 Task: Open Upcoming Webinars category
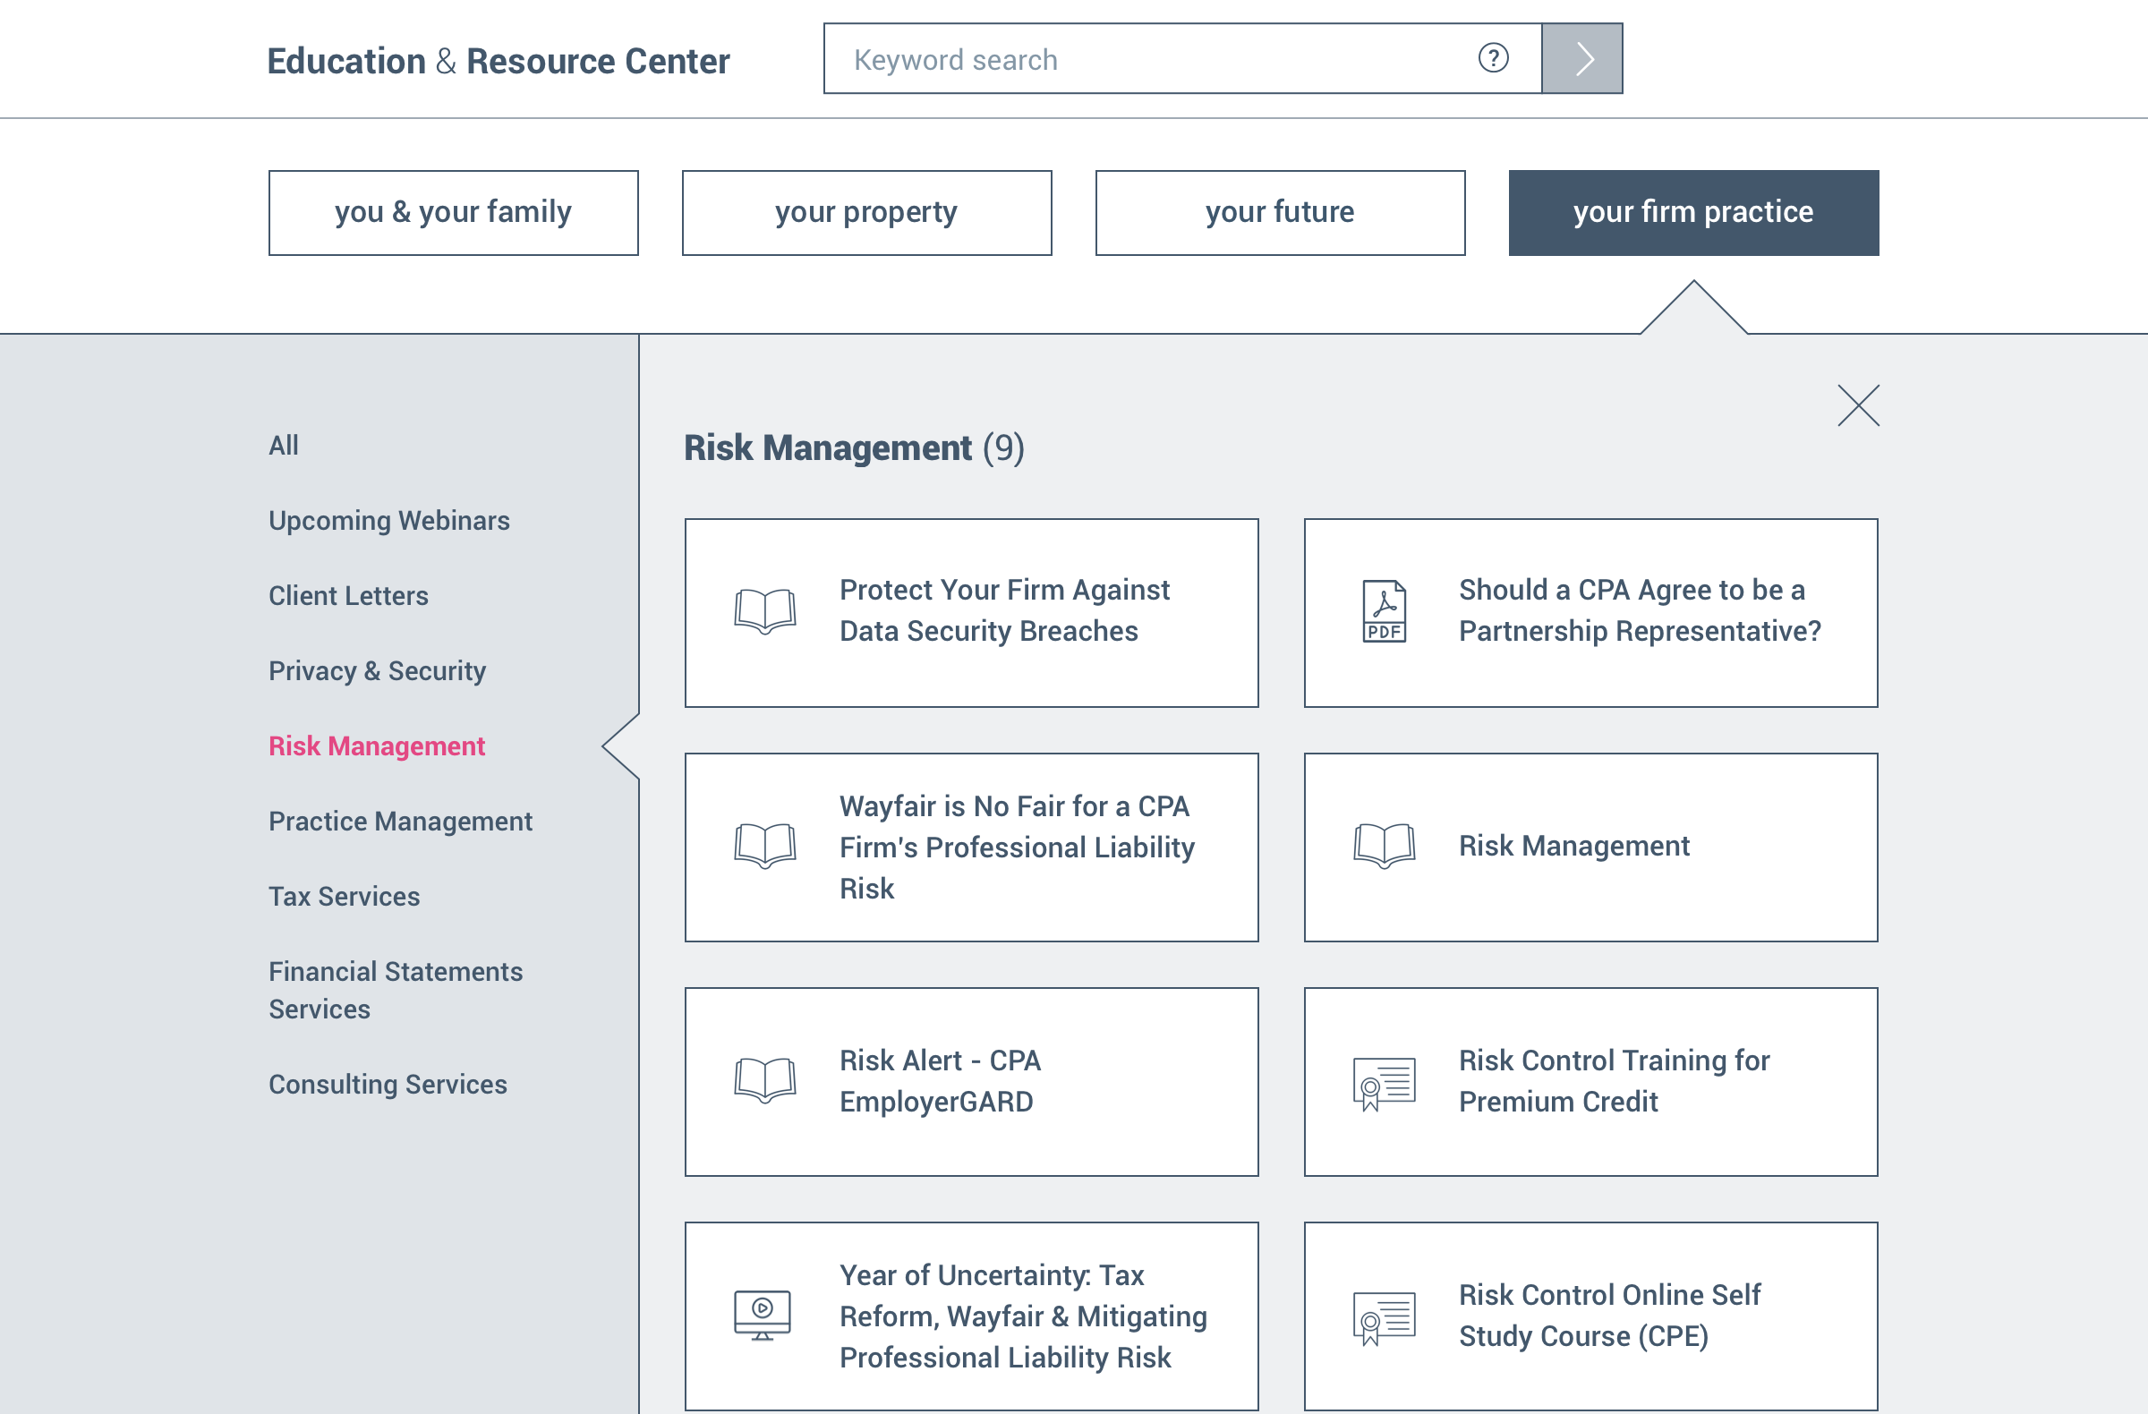point(389,521)
